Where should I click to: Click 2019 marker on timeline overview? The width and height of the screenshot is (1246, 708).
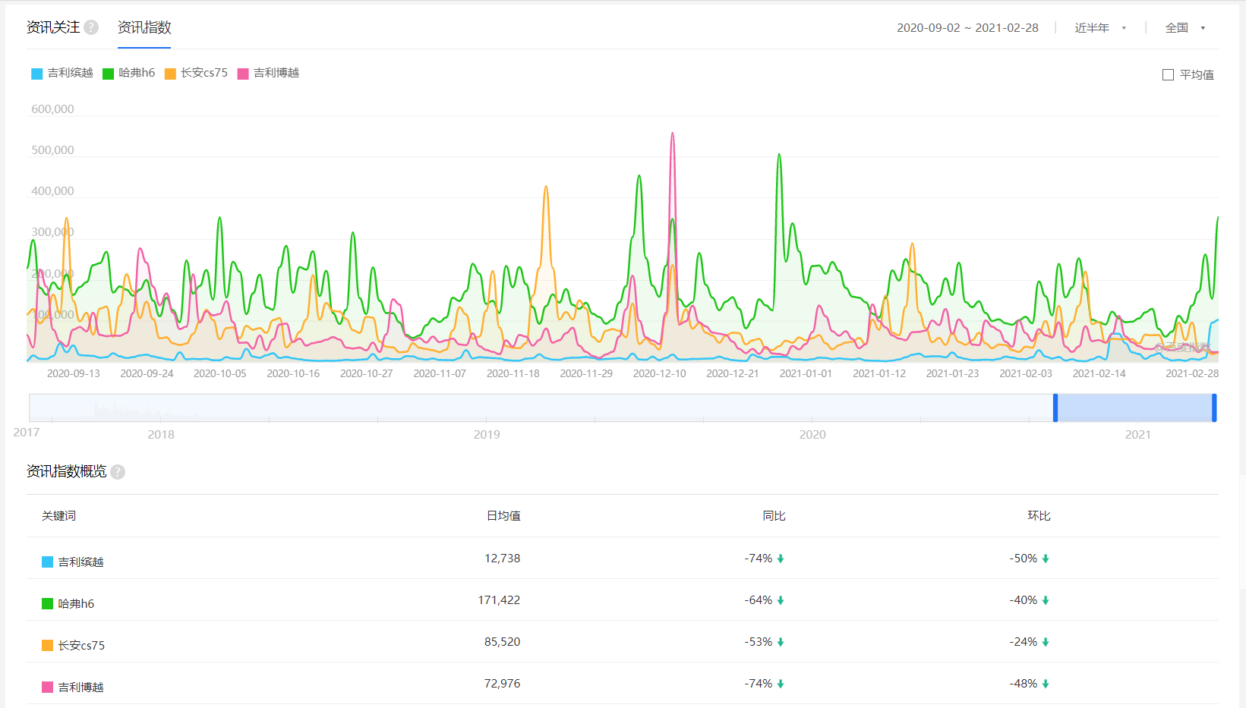click(x=487, y=434)
